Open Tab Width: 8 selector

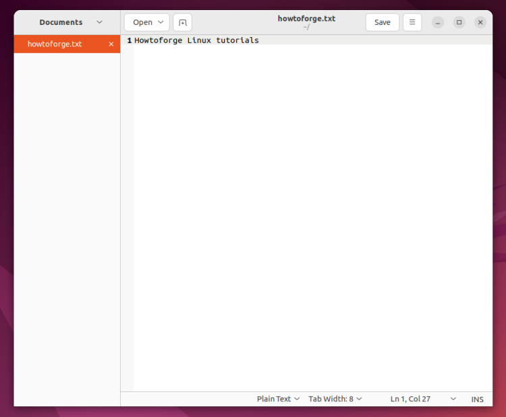click(x=335, y=399)
